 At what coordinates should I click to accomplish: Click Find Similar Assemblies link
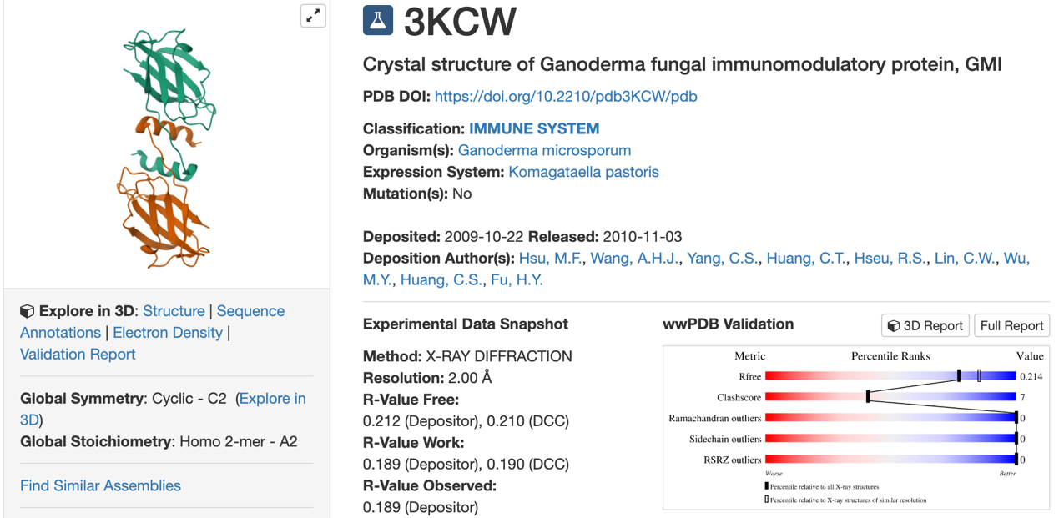click(x=100, y=485)
